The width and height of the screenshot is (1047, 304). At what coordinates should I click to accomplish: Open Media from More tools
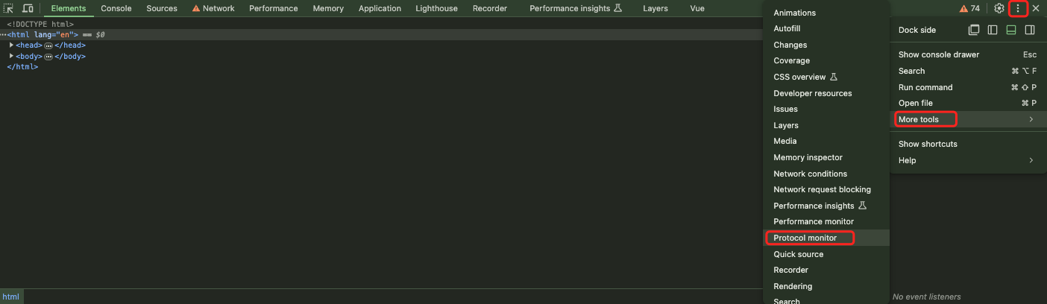pos(826,141)
